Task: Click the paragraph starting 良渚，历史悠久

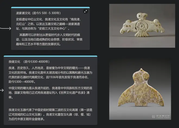Action: point(50,75)
